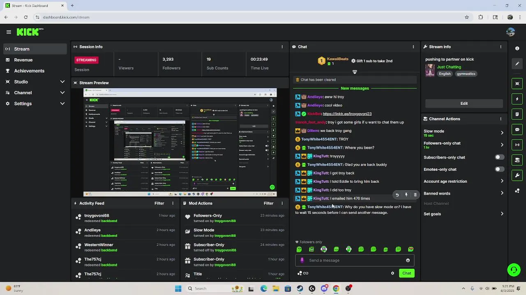Click the reply arrow on hovered message
The height and width of the screenshot is (295, 526).
point(397,195)
